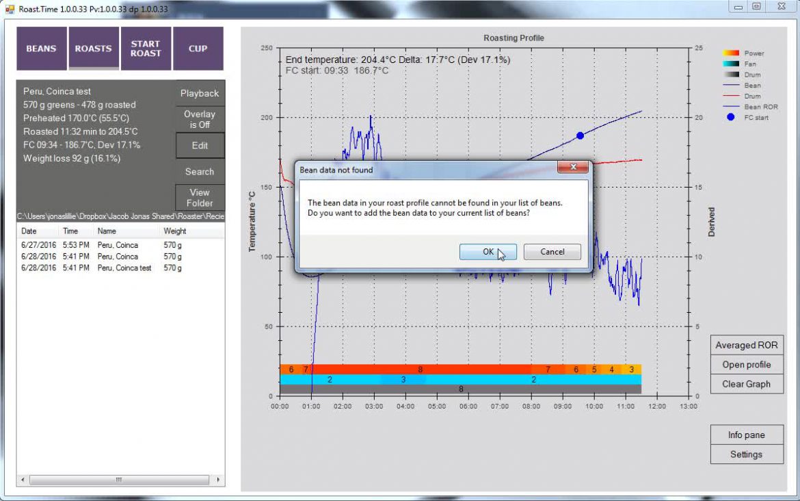Click the Open profile button
Viewport: 800px width, 501px height.
click(746, 365)
